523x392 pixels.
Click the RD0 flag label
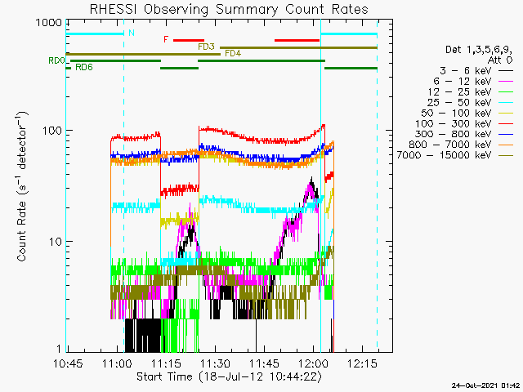[56, 60]
